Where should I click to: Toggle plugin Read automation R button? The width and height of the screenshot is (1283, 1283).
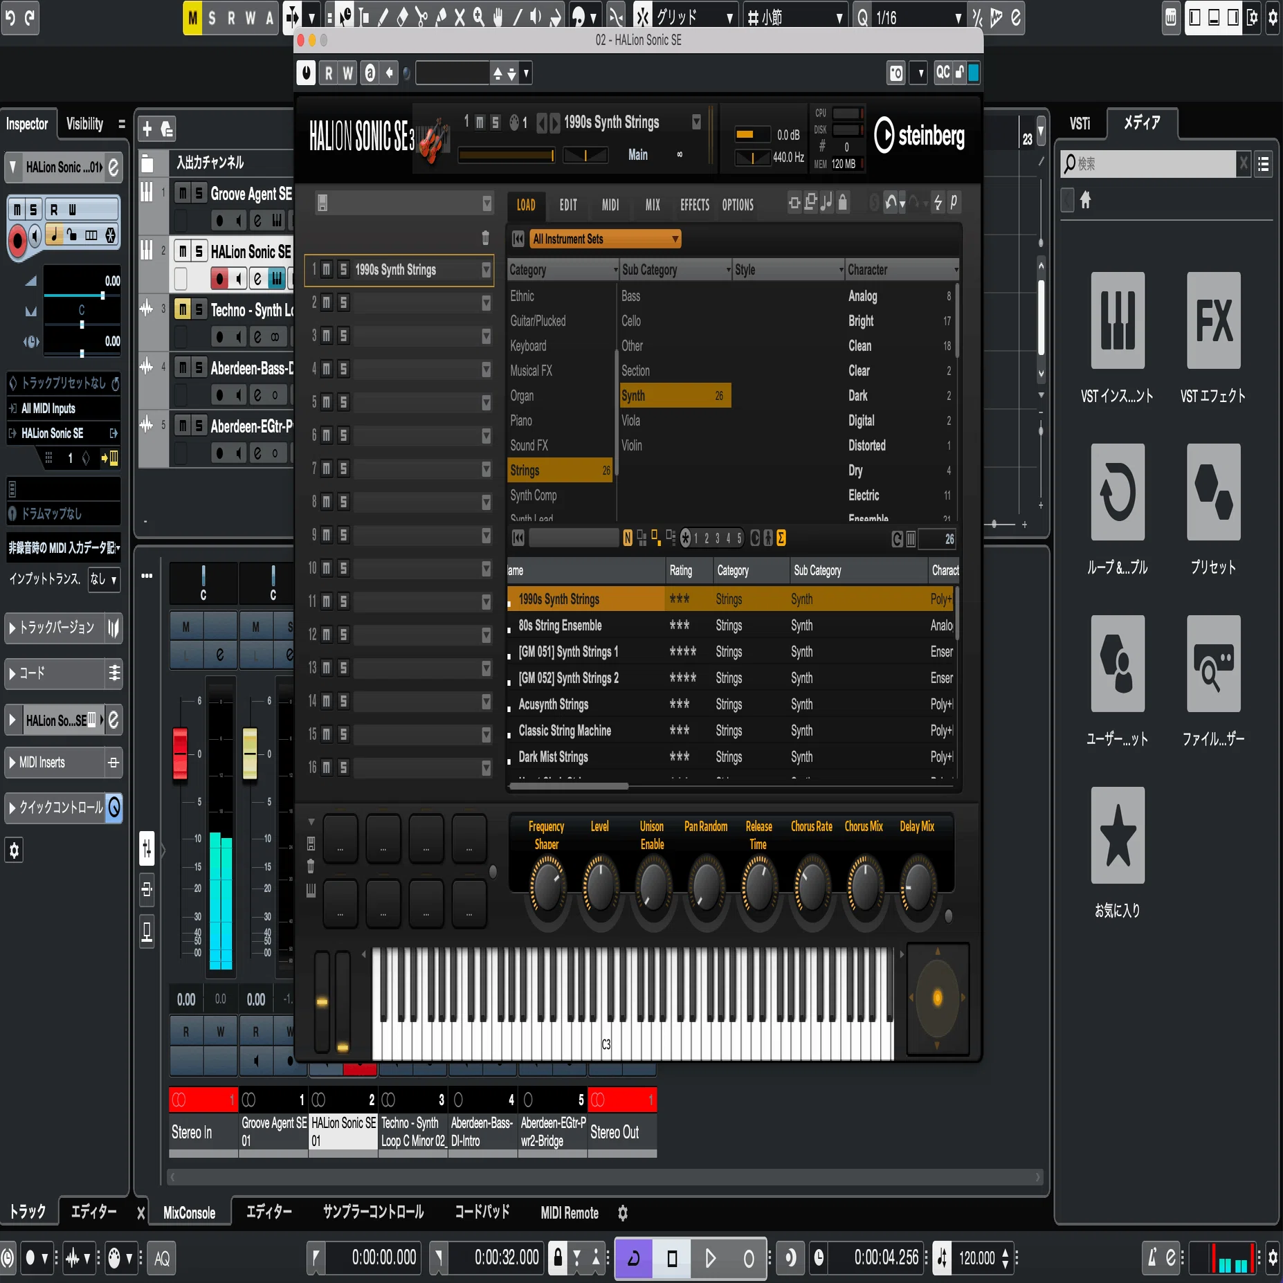[x=329, y=73]
